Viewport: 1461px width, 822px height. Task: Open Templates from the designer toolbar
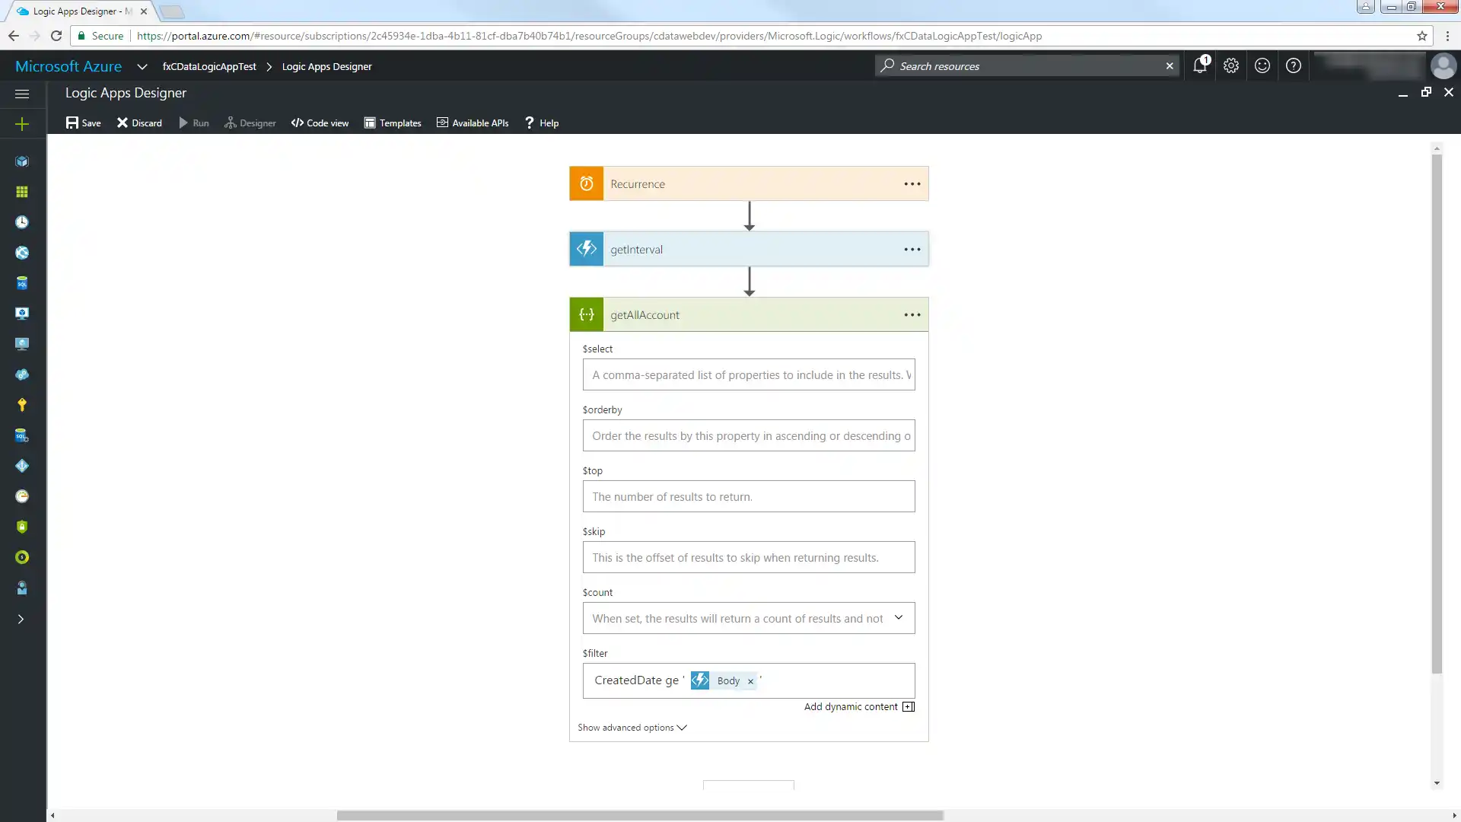393,123
